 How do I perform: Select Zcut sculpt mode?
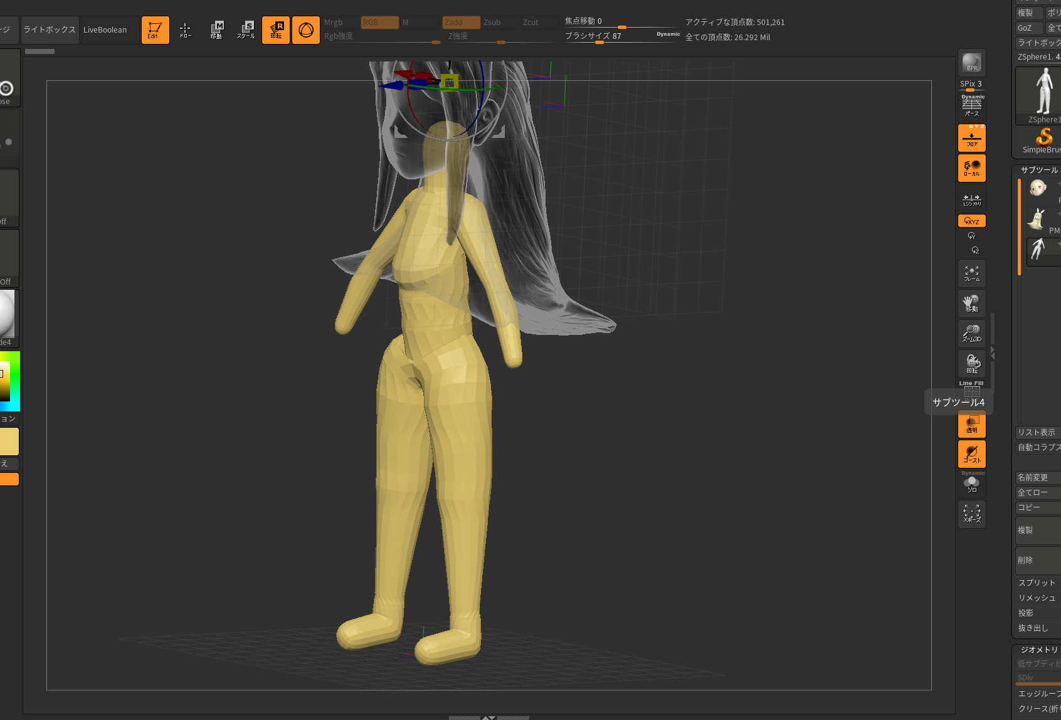point(539,23)
